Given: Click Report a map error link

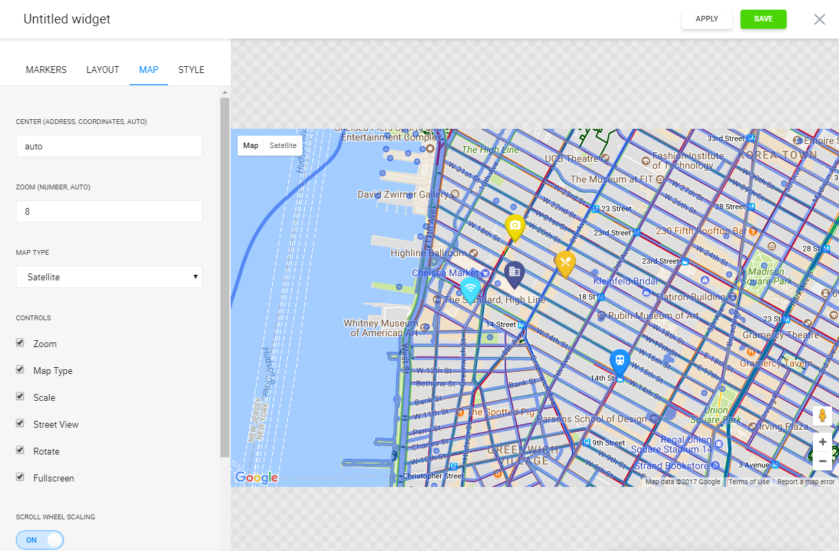Looking at the screenshot, I should [806, 482].
